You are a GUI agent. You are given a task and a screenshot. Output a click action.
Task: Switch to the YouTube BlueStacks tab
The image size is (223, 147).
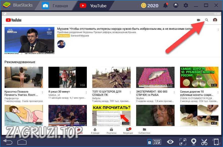point(93,6)
